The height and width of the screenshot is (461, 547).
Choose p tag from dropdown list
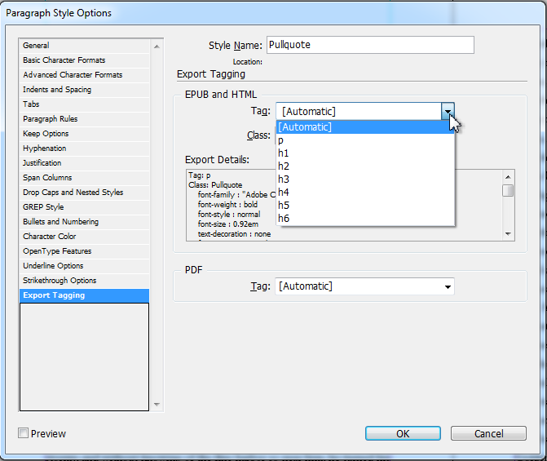click(365, 140)
